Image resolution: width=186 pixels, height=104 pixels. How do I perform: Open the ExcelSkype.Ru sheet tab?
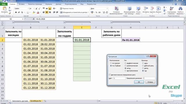coord(36,101)
